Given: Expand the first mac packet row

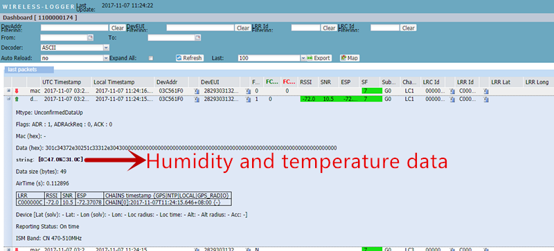Looking at the screenshot, I should point(8,91).
